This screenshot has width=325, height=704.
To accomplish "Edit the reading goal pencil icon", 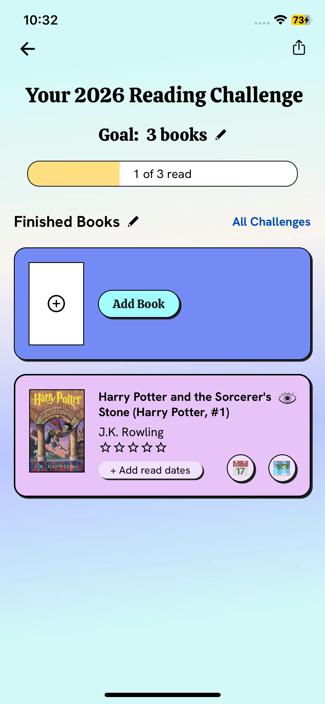I will coord(221,135).
